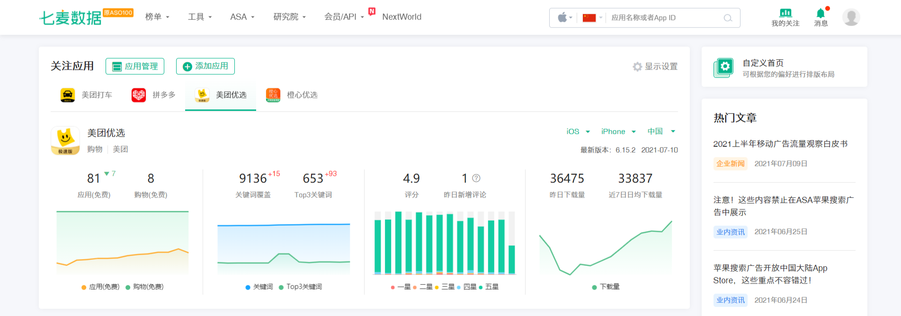
Task: Toggle the 二星 rating legend
Action: [422, 287]
